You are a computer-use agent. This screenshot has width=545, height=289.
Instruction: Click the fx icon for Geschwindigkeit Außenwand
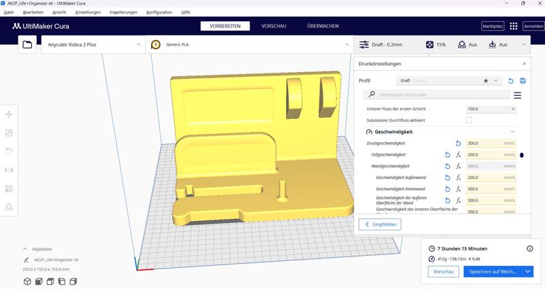click(458, 177)
